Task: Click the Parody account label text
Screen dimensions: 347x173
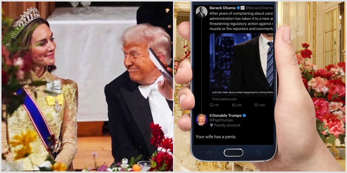Action: click(x=227, y=125)
